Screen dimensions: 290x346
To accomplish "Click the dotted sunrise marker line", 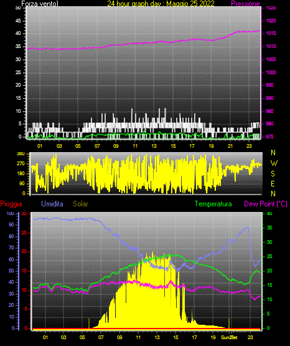I will 89,324.
